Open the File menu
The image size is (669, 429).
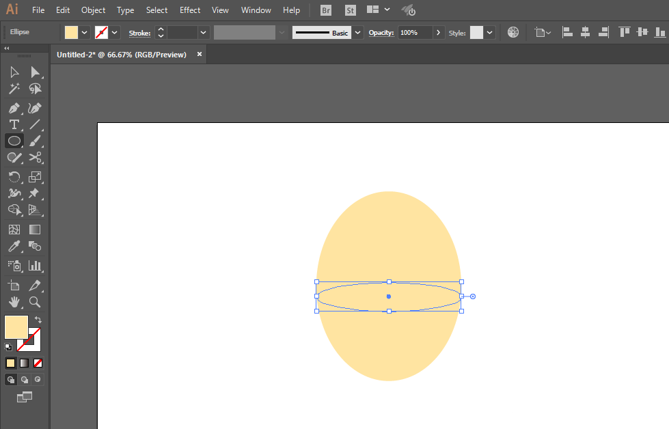click(38, 10)
